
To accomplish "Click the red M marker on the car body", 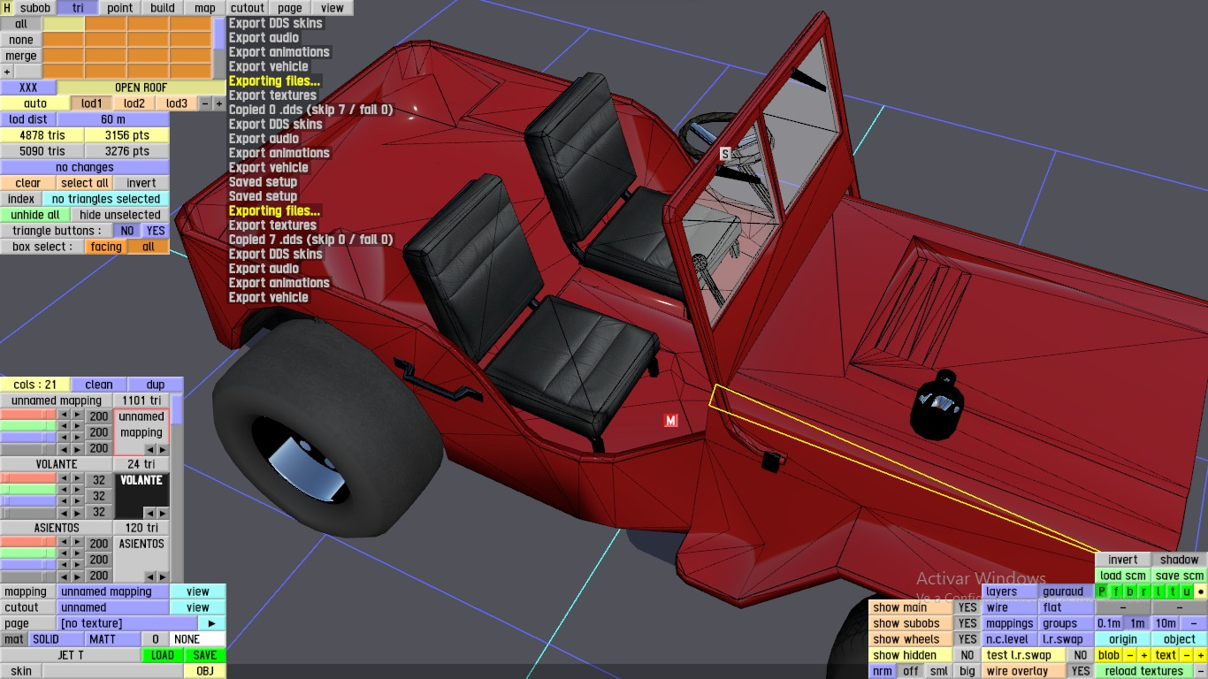I will tap(671, 421).
